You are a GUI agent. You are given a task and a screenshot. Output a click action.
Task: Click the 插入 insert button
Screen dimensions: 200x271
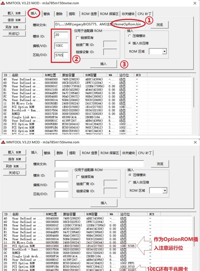coord(103,64)
